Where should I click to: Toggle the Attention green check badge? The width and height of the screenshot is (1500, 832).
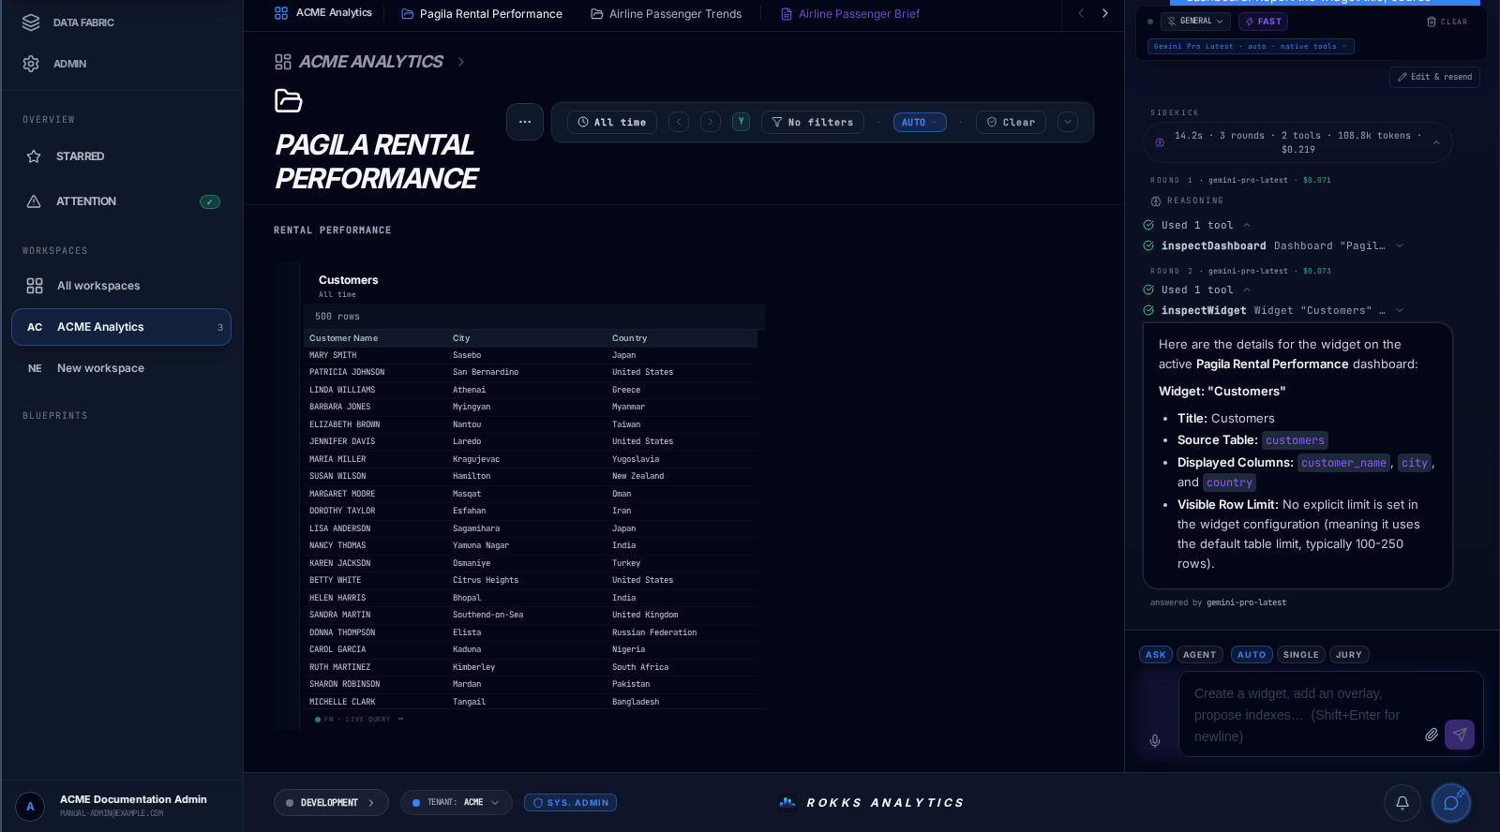pyautogui.click(x=210, y=201)
